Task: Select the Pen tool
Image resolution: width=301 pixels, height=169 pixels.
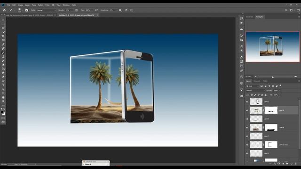Action: tap(3, 81)
